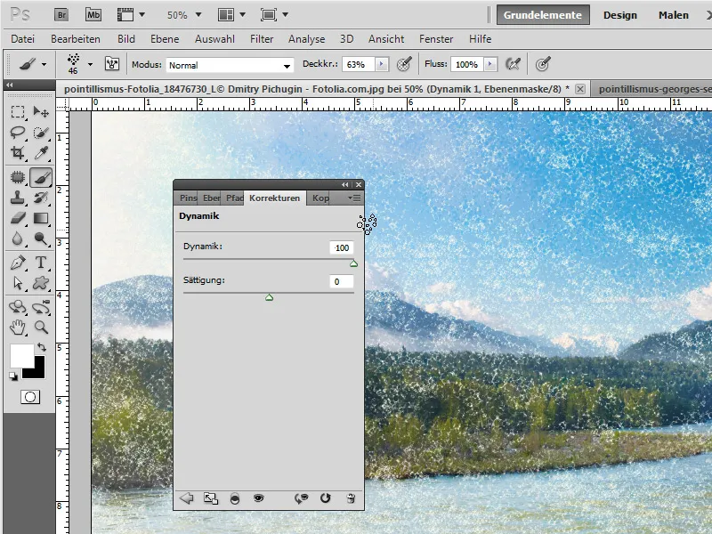Viewport: 712px width, 534px height.
Task: Select the Zoom tool
Action: tap(41, 328)
